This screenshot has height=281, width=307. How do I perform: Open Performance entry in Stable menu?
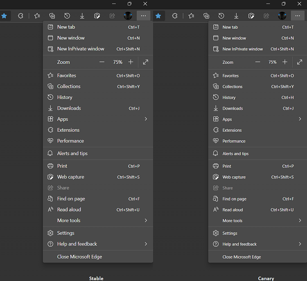[98, 141]
